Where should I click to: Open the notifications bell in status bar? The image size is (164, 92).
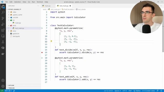pyautogui.click(x=161, y=91)
